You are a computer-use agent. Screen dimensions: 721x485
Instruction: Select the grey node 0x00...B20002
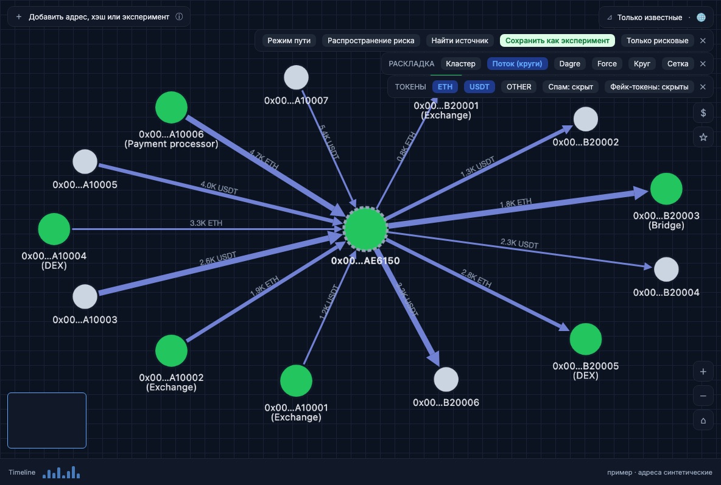pyautogui.click(x=585, y=119)
